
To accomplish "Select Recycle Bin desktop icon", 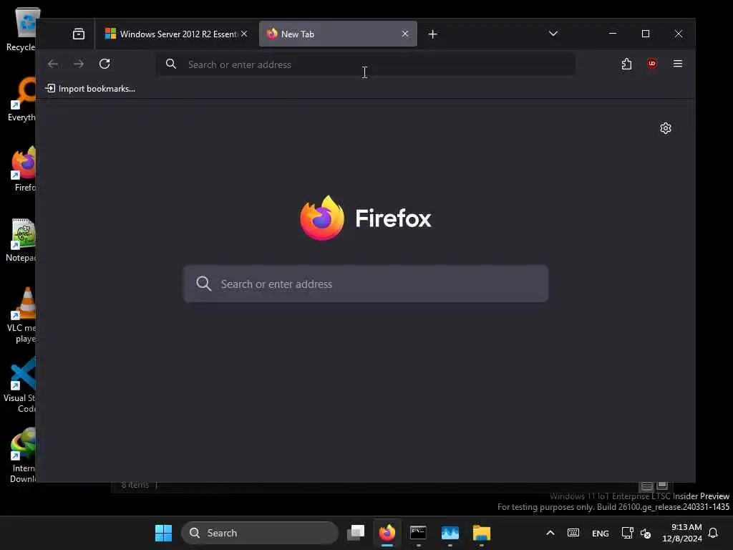I will pos(21,29).
